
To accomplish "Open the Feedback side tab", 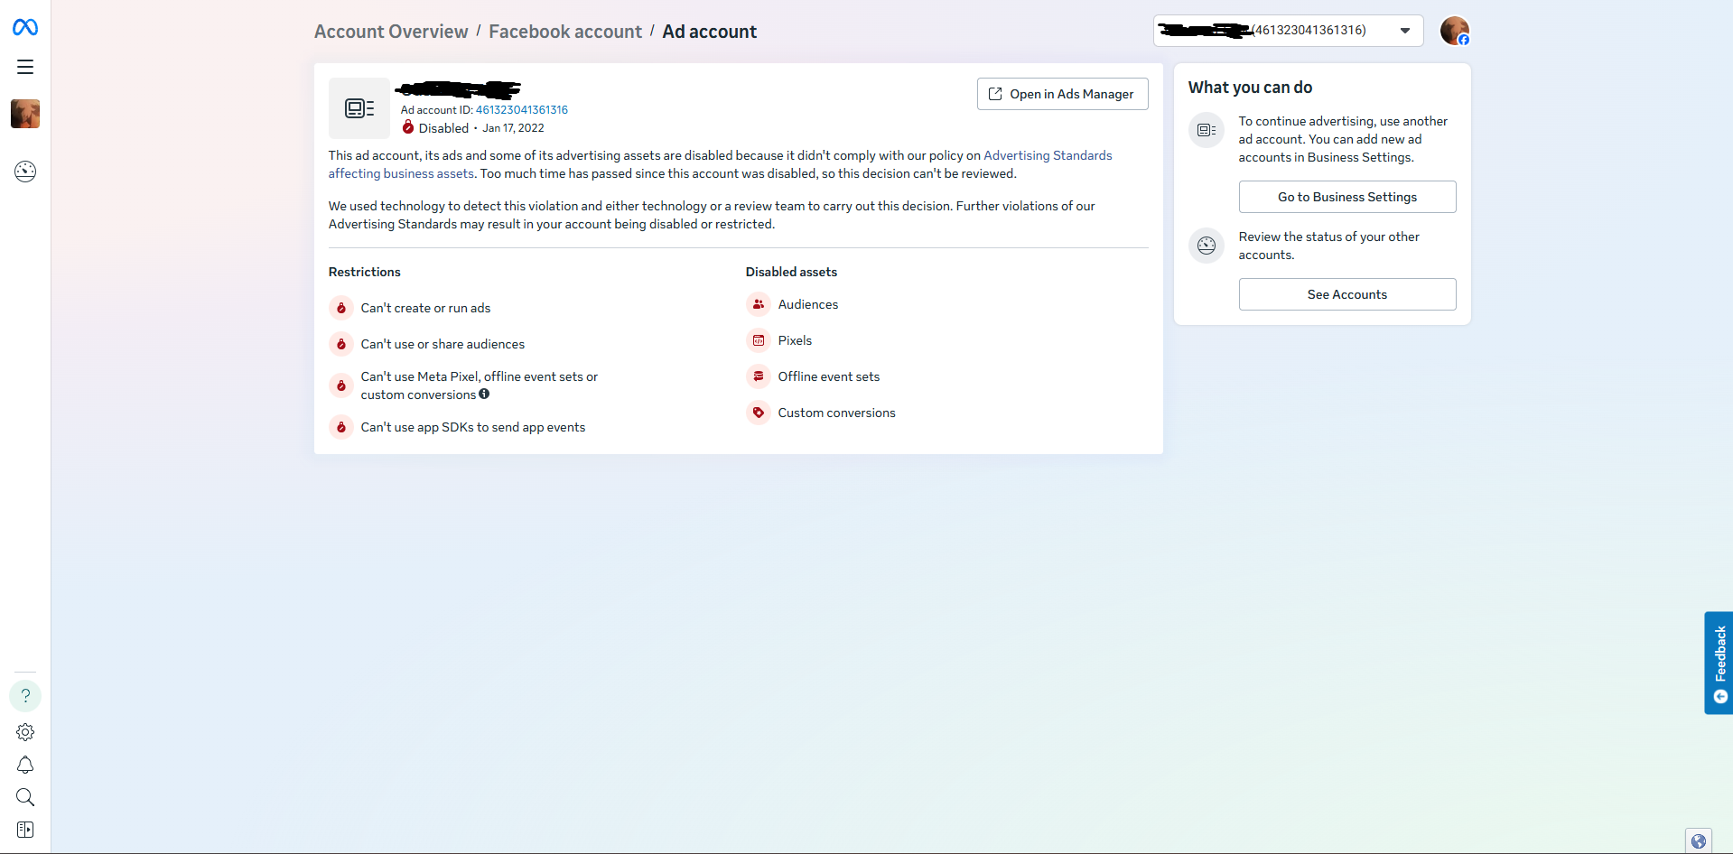I will coord(1719,664).
